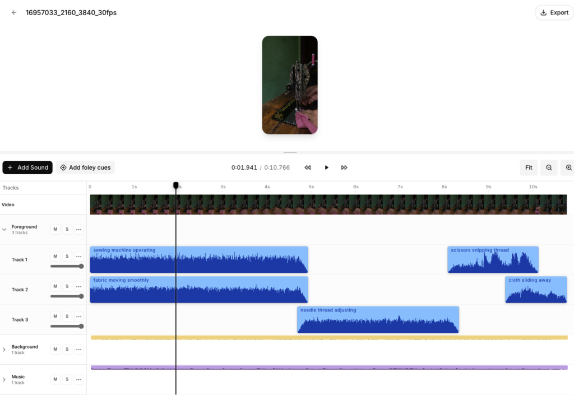The height and width of the screenshot is (395, 574).
Task: Select the cloth sliding away clip
Action: pyautogui.click(x=536, y=290)
